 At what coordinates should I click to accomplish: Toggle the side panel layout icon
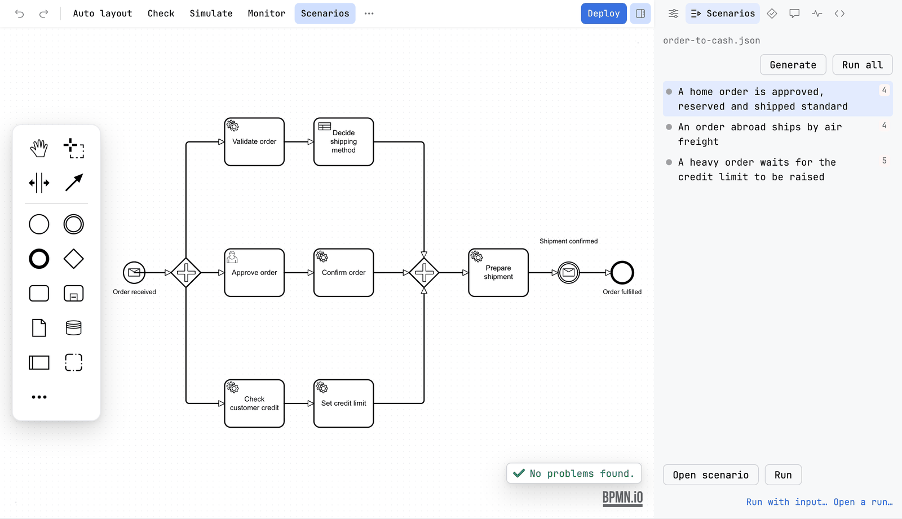click(640, 14)
